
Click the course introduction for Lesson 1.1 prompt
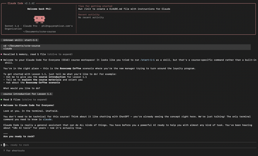27,94
